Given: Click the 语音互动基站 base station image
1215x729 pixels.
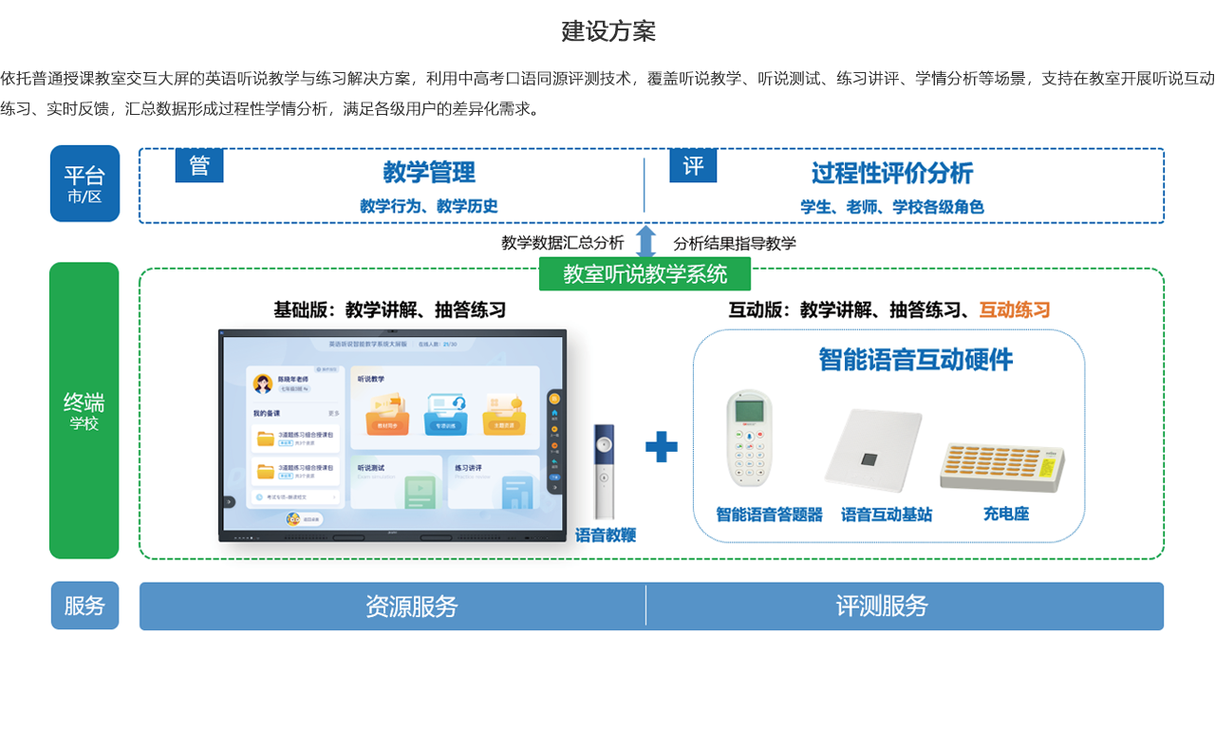Looking at the screenshot, I should pos(872,451).
